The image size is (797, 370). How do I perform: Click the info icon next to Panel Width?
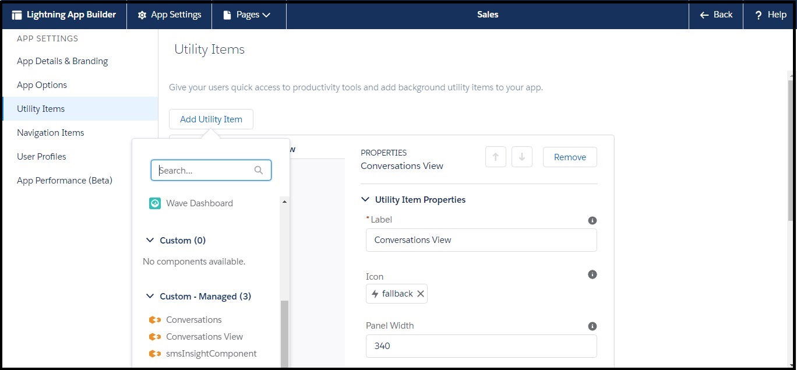[593, 326]
